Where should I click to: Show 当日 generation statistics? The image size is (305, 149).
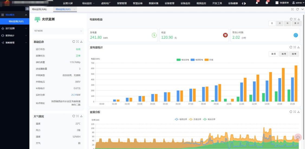pos(274,54)
